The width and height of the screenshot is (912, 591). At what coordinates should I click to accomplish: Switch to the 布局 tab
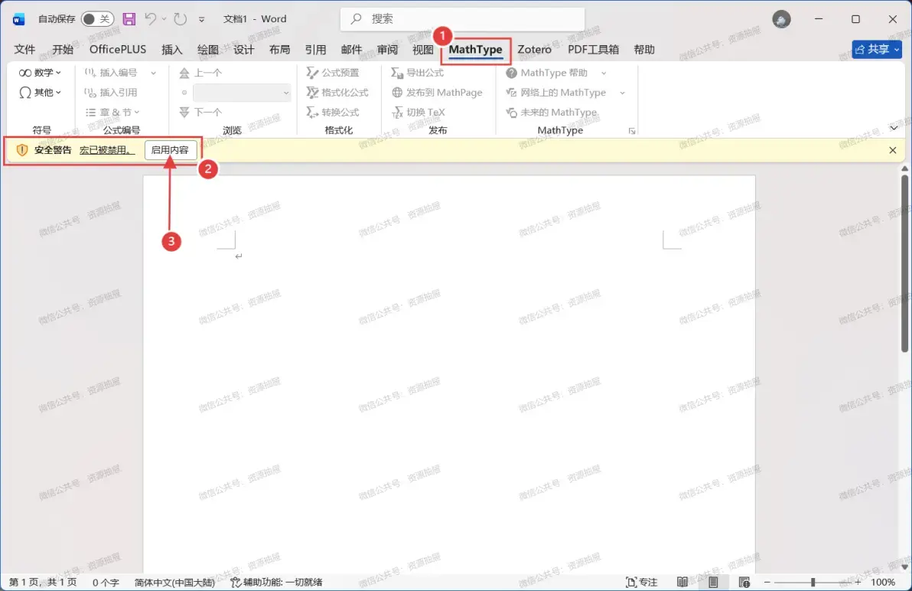(x=279, y=50)
